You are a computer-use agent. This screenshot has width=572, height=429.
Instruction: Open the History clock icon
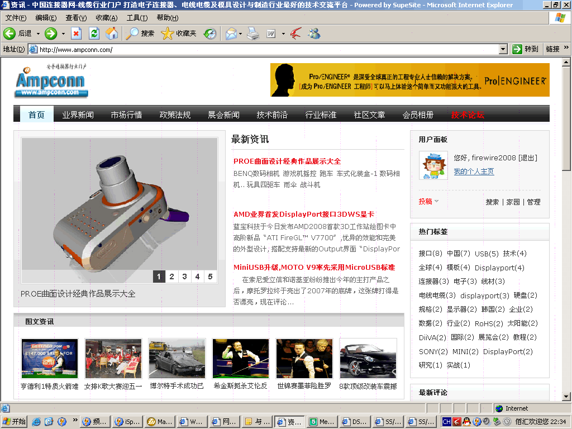click(x=210, y=34)
